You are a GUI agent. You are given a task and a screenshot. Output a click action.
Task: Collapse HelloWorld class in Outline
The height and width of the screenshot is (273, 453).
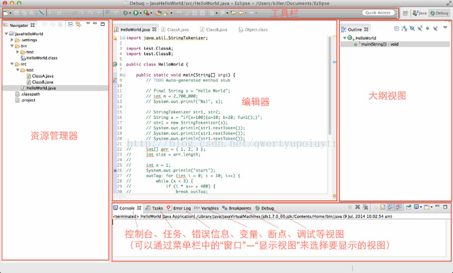[344, 38]
